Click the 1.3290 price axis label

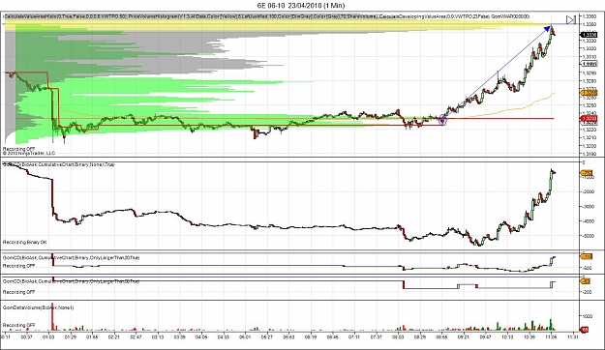click(x=589, y=73)
